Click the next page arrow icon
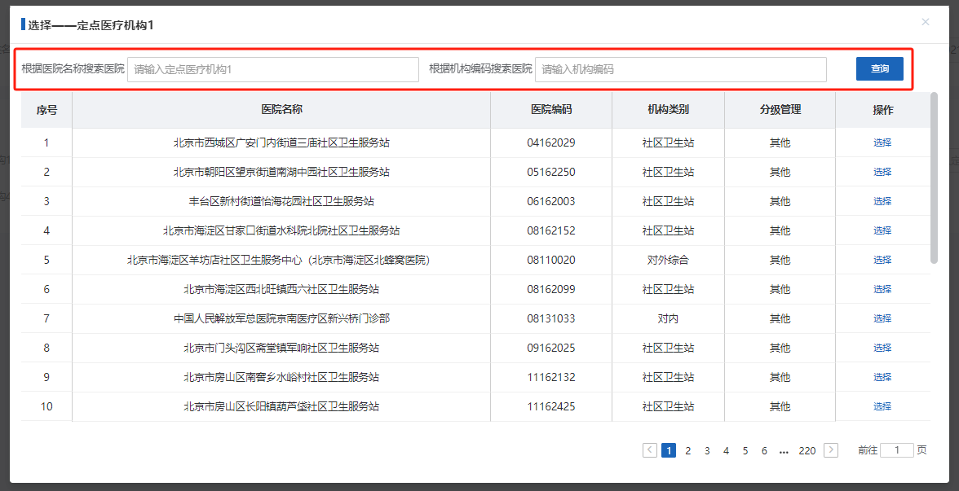This screenshot has height=491, width=959. [830, 449]
